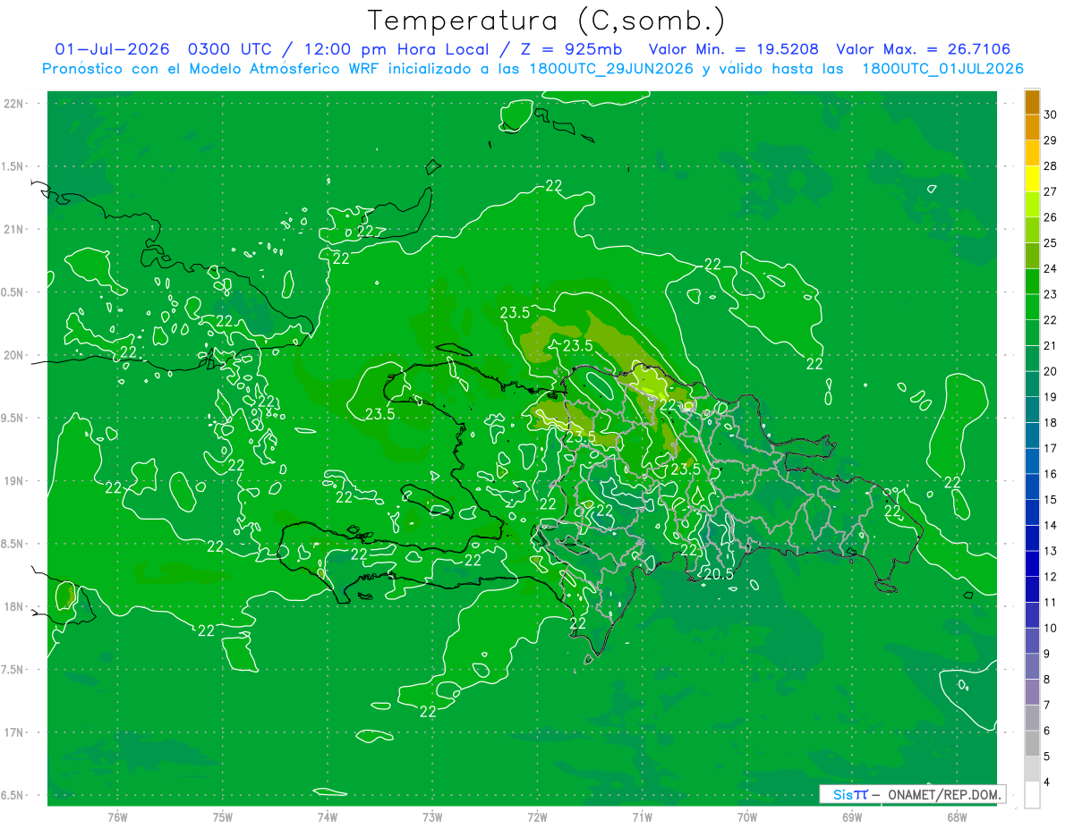
Task: Click the legend value '30'
Action: [x=1051, y=114]
